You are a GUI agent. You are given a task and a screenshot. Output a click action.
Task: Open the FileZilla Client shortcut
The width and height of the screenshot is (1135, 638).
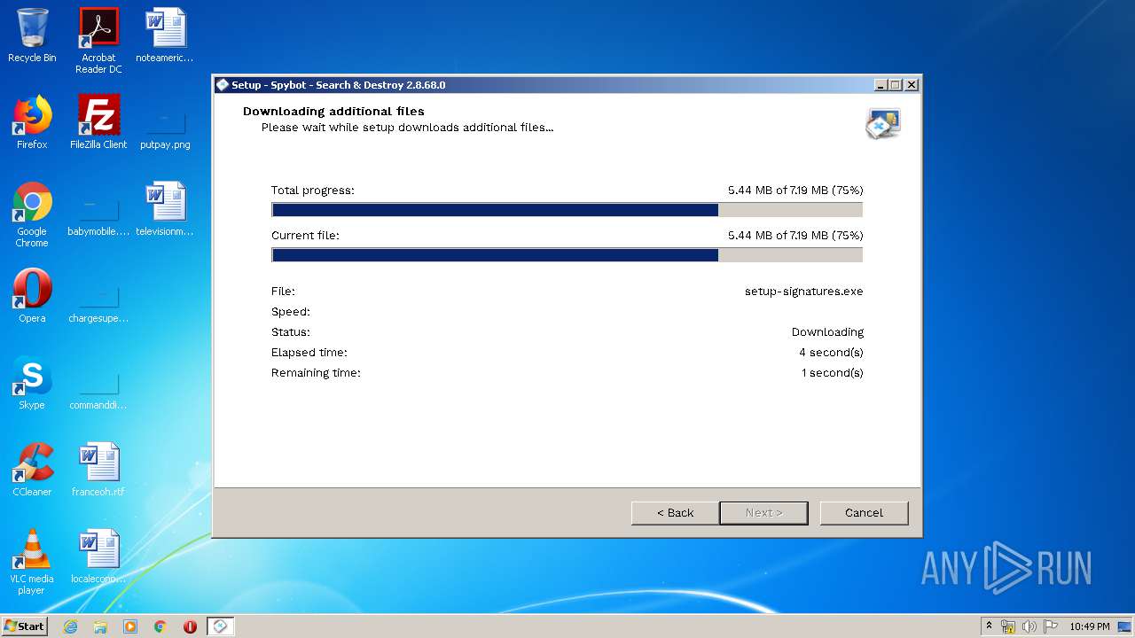98,122
